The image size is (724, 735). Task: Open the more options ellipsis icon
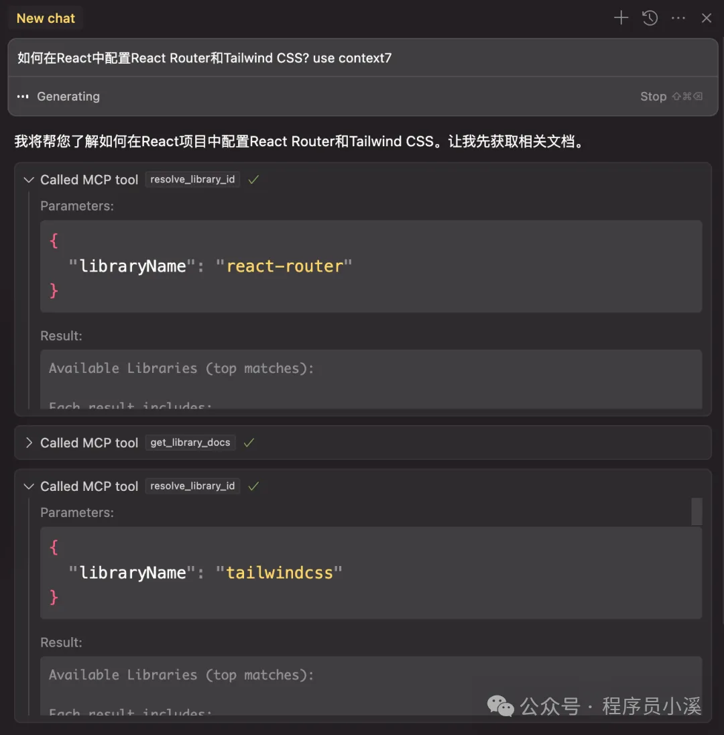pos(678,18)
